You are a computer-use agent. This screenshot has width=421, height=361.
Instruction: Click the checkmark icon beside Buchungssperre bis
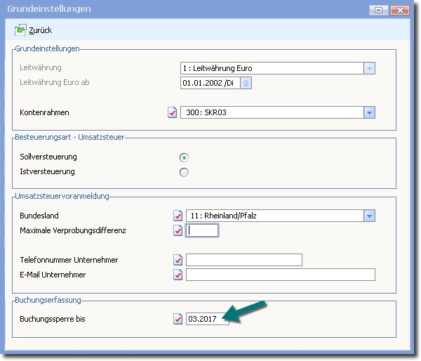pyautogui.click(x=178, y=319)
